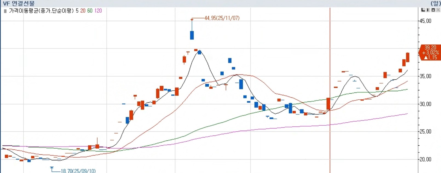
Task: Click the L-shaped chart panel icon
Action: [423, 10]
